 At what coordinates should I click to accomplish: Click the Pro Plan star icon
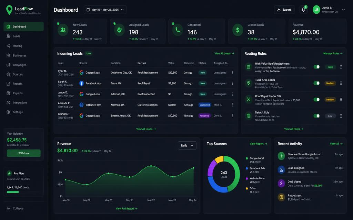coord(9,173)
